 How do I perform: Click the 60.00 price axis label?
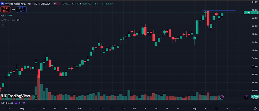tap(255, 50)
